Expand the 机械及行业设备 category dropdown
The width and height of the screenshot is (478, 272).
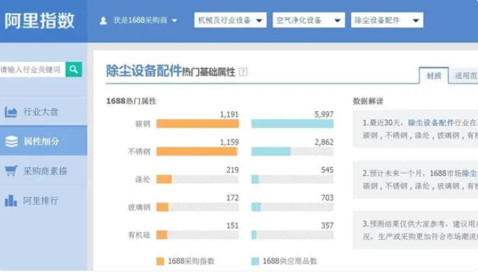[x=231, y=20]
